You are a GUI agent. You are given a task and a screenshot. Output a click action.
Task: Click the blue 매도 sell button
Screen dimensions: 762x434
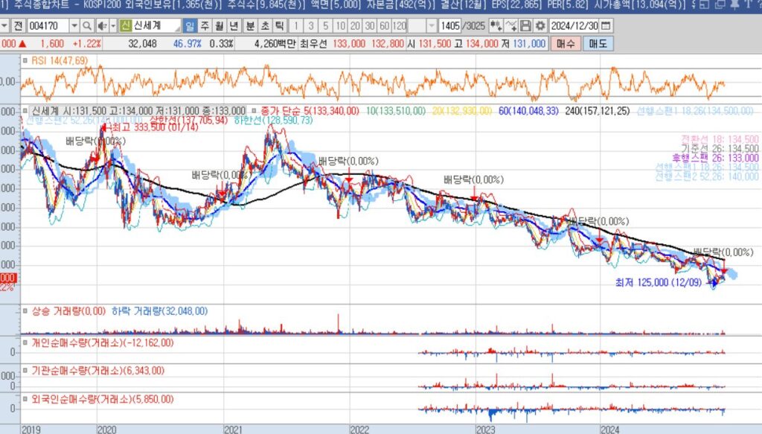tap(598, 43)
